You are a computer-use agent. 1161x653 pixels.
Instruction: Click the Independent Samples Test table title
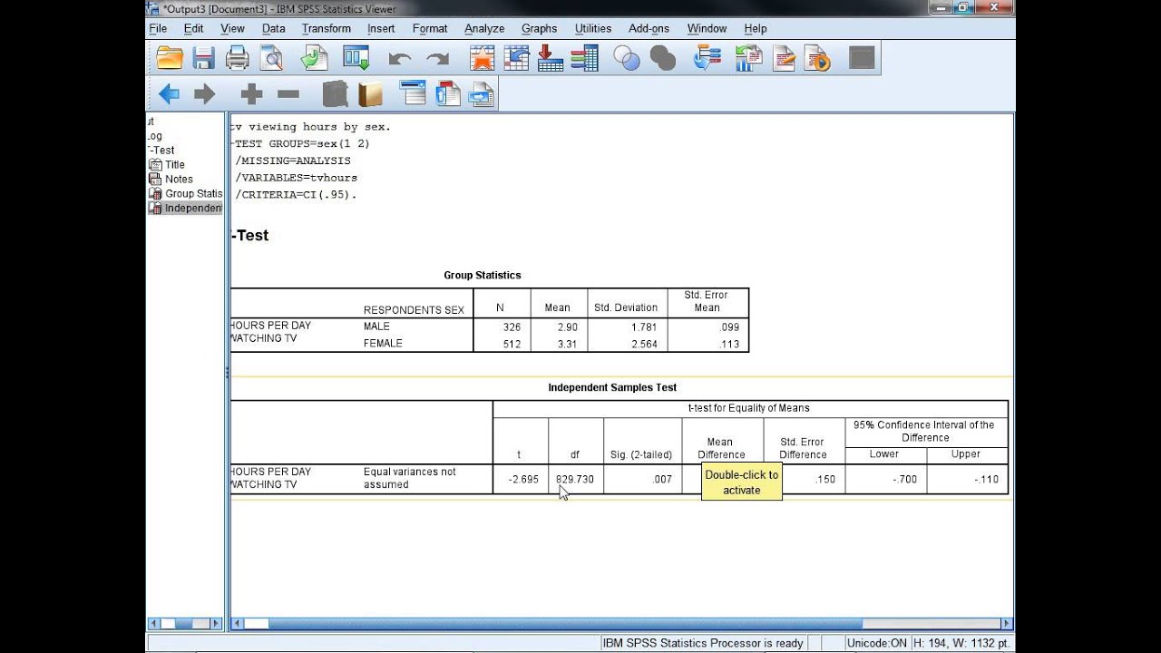(612, 387)
